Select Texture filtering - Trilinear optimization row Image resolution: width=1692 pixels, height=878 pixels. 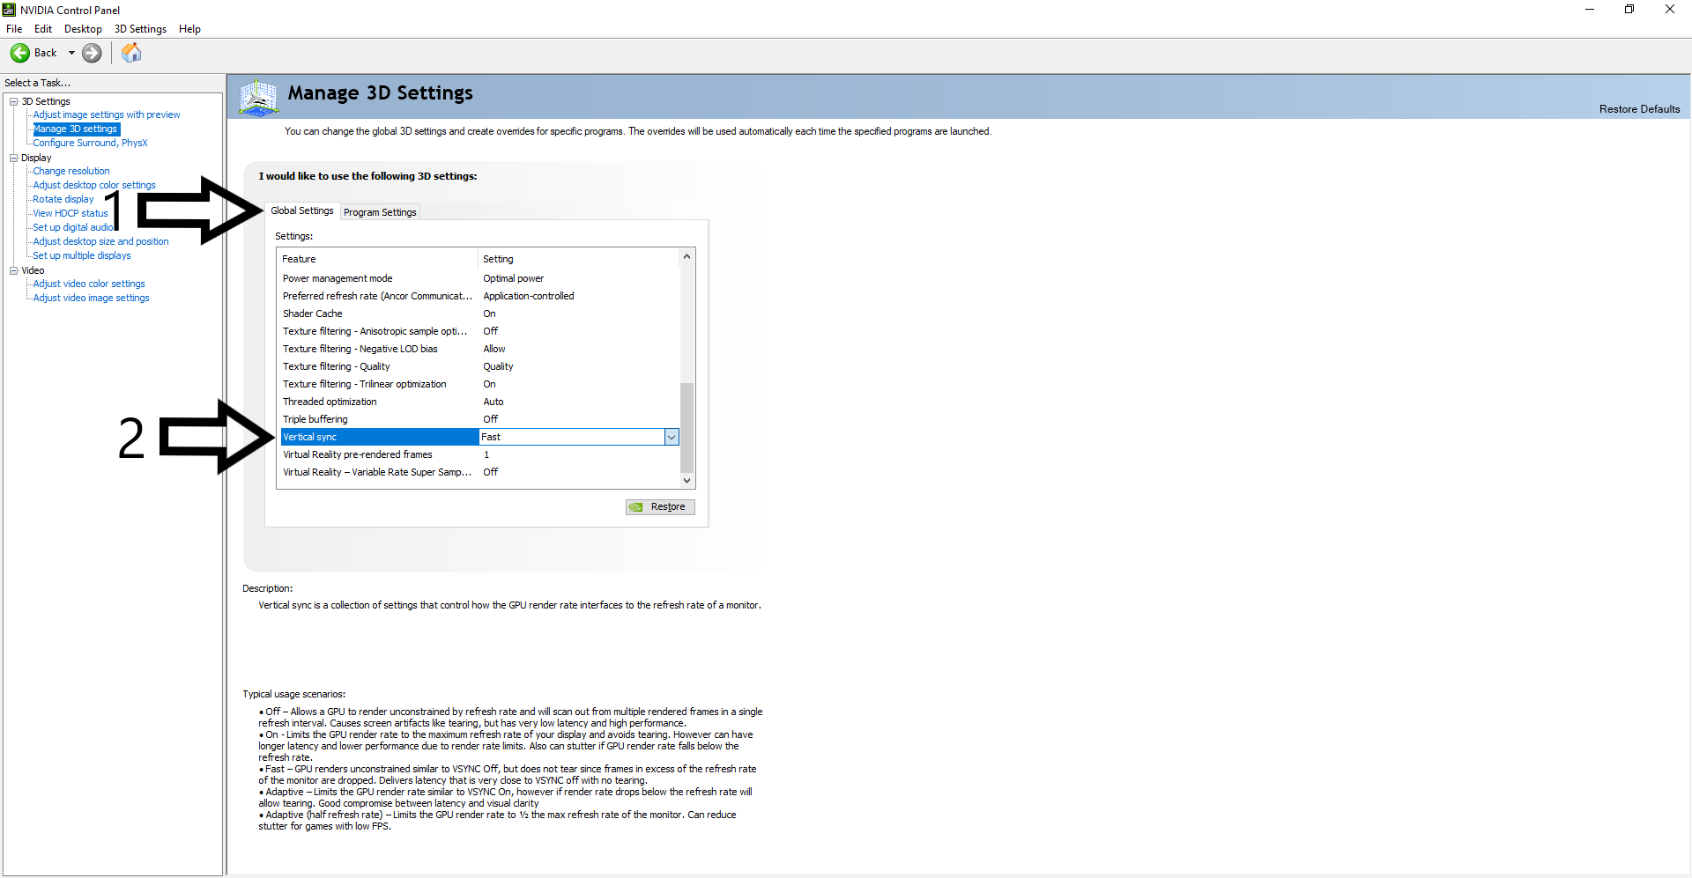coord(479,384)
